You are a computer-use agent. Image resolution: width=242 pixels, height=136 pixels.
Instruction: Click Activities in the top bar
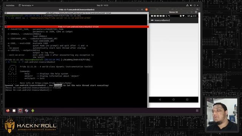10,5
